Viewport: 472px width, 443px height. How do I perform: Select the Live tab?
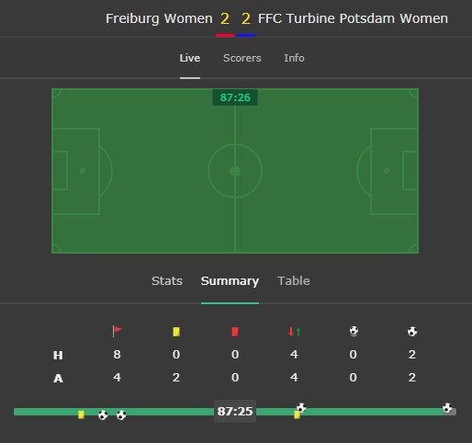click(190, 58)
